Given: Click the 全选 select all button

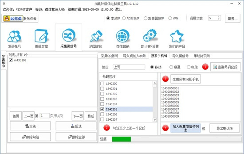Looking at the screenshot, I should point(30,126).
